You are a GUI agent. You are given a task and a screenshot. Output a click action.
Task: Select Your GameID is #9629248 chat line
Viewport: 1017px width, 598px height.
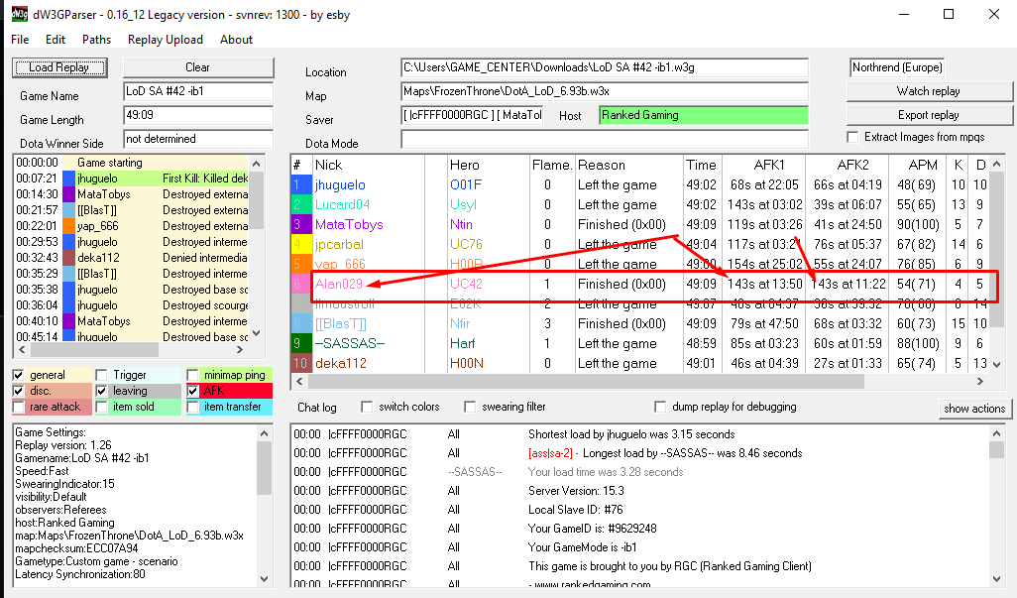click(x=640, y=529)
